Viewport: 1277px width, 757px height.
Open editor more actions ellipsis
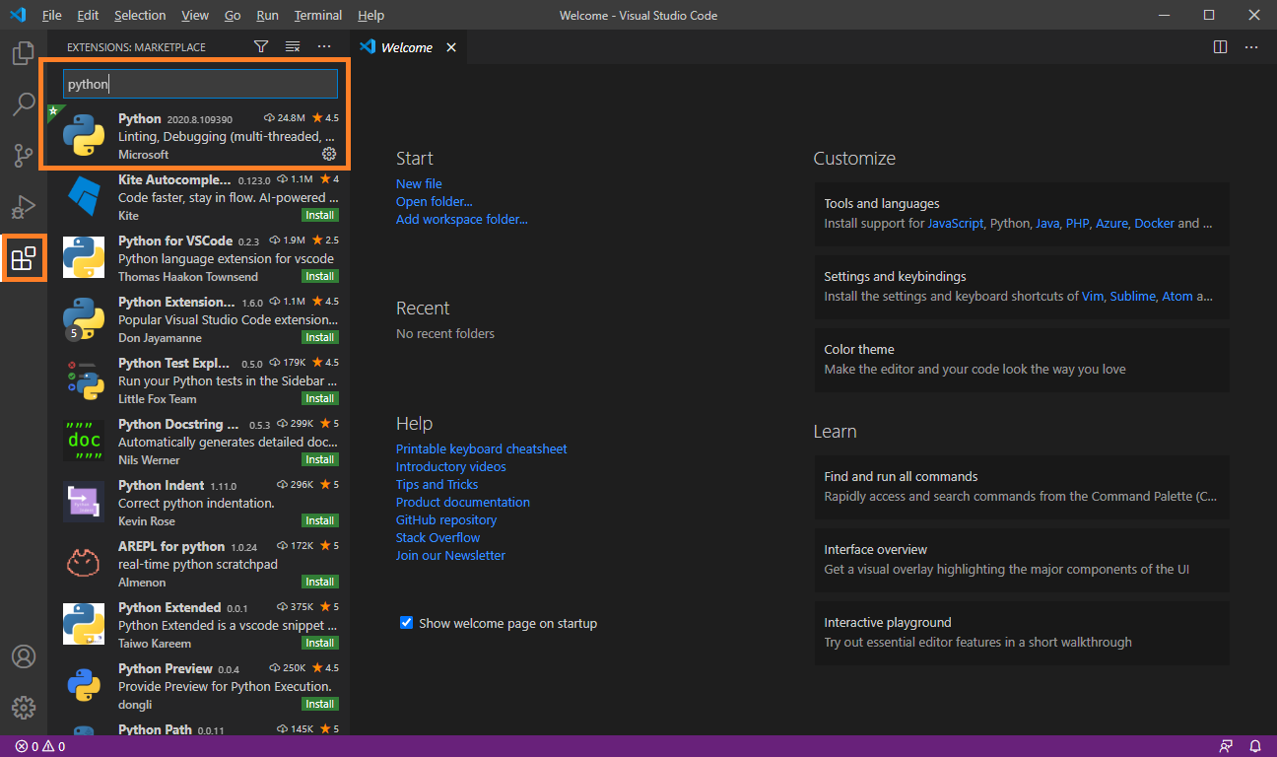[x=1251, y=47]
